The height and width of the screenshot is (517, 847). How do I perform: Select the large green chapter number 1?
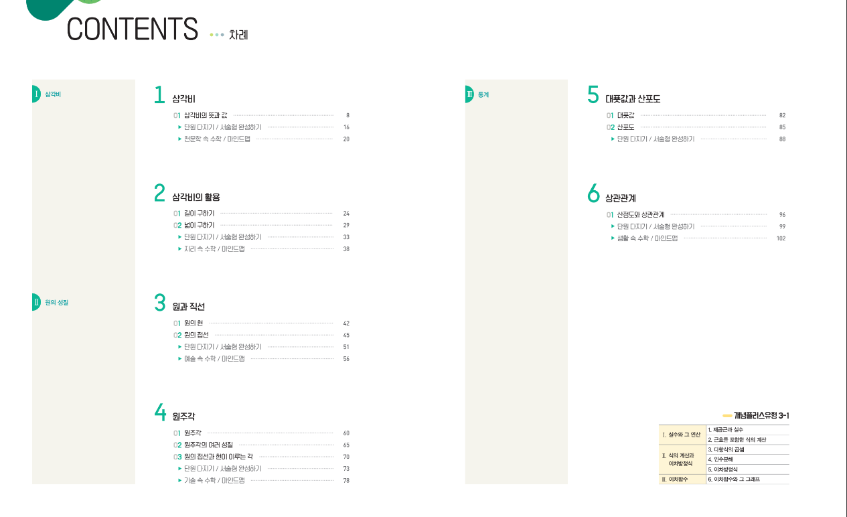pyautogui.click(x=159, y=94)
